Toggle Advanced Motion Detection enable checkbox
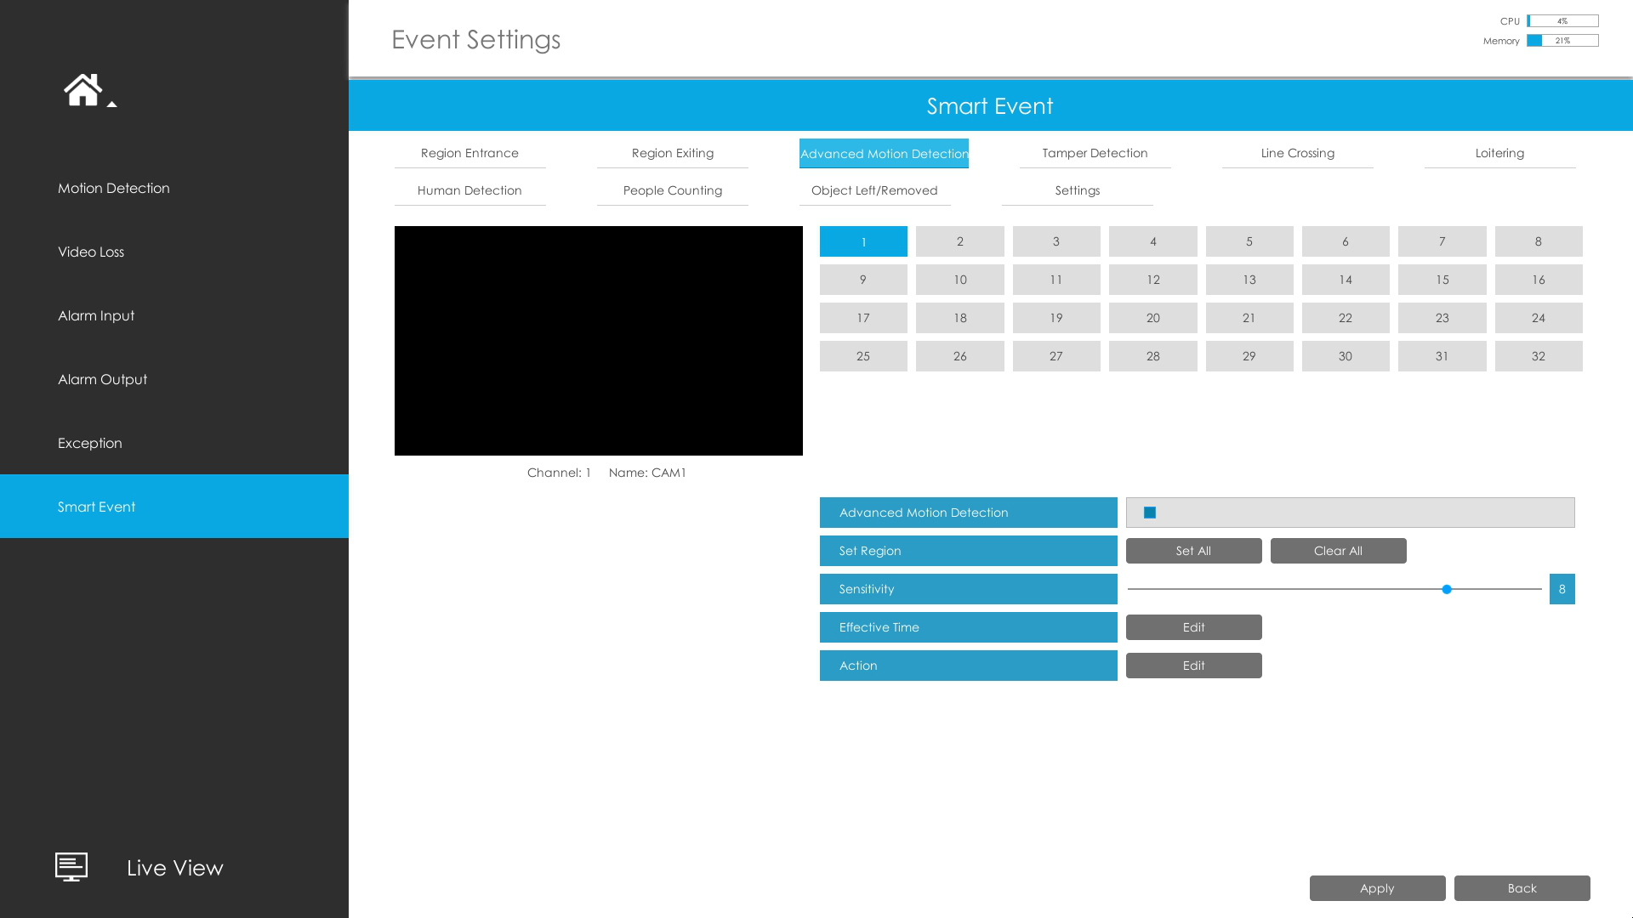The width and height of the screenshot is (1633, 918). click(x=1148, y=513)
